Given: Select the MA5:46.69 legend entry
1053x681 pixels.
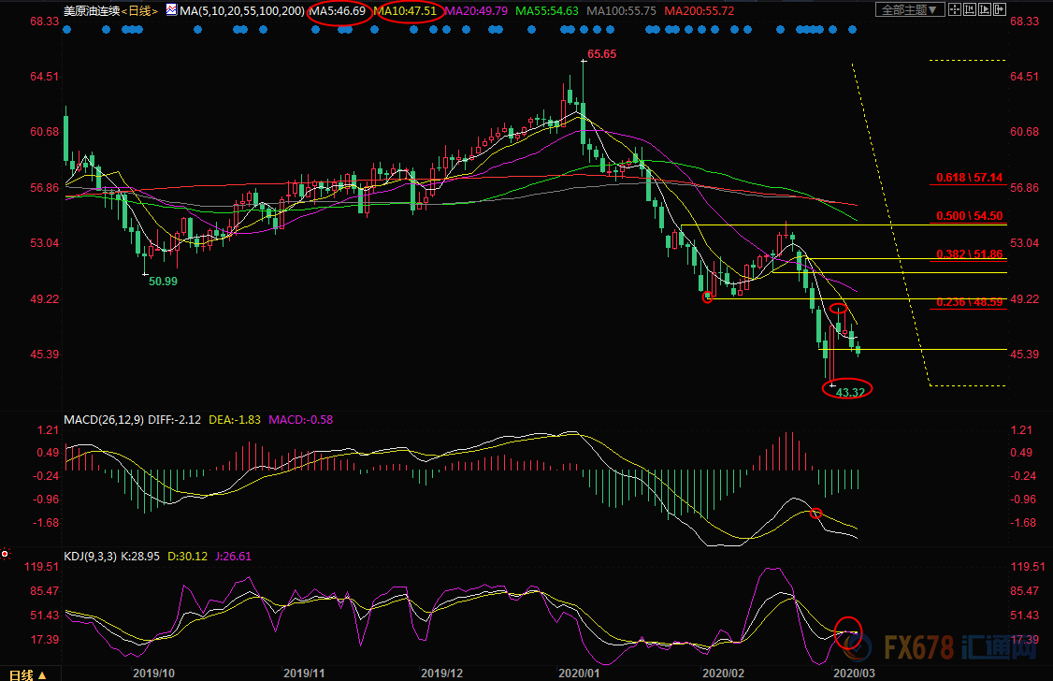Looking at the screenshot, I should [x=338, y=11].
